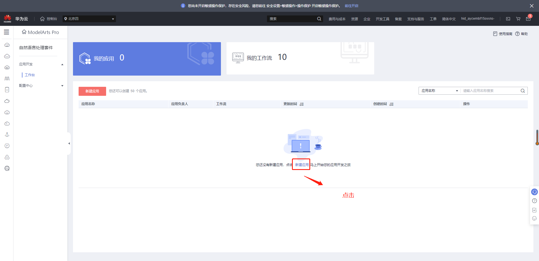Open the 支持与服务 top menu
539x261 pixels.
(415, 19)
